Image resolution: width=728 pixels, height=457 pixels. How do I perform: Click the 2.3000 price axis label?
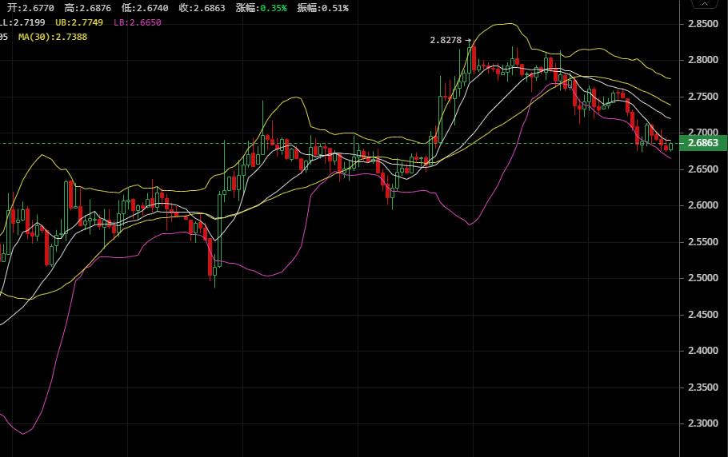pyautogui.click(x=703, y=423)
